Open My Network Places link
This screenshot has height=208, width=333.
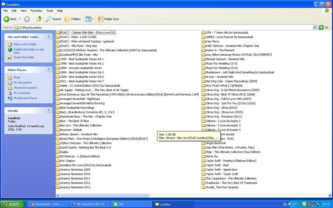tap(25, 98)
